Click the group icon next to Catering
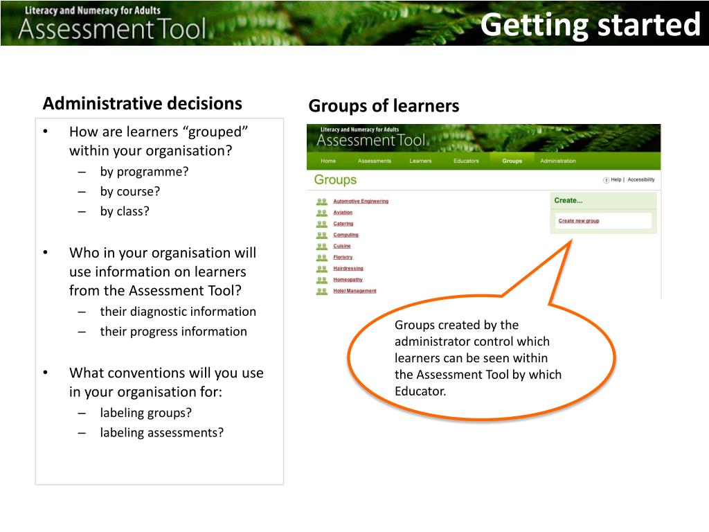 321,224
